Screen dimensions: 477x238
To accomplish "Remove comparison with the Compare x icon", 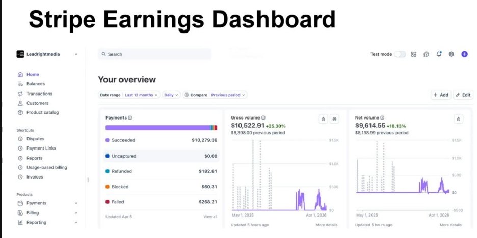I will [x=187, y=95].
